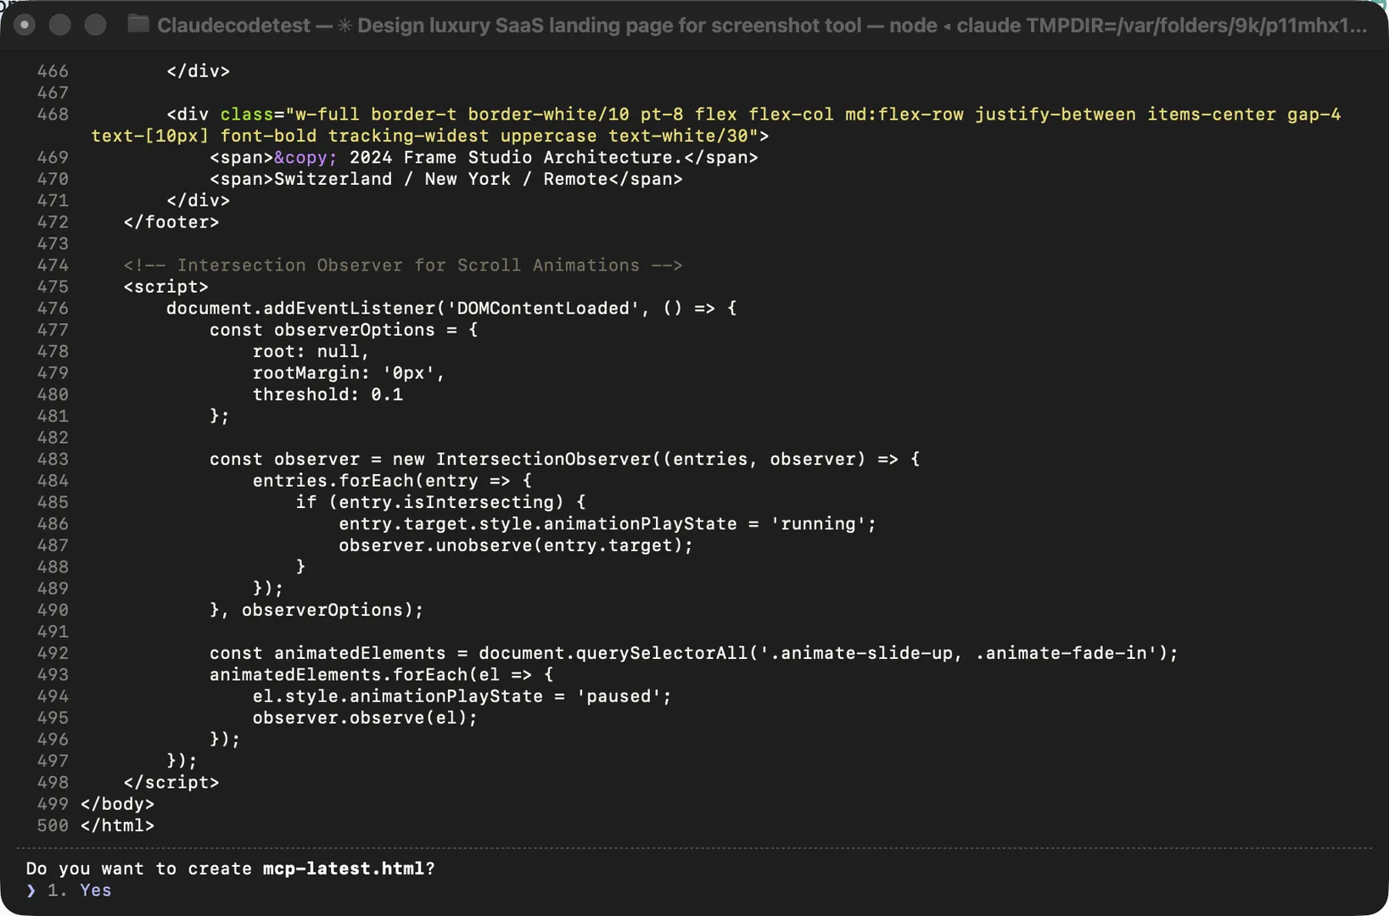
Task: Click 'new IntersectionObserver' on line 483
Action: pos(521,459)
